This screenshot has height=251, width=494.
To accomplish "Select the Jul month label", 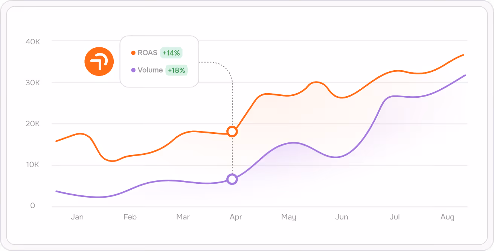I will pos(395,217).
